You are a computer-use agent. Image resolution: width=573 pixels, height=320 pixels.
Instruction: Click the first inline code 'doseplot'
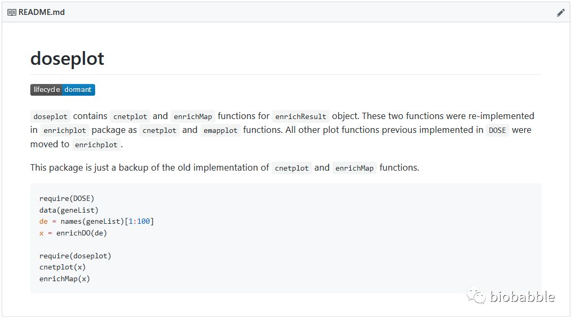tap(50, 116)
